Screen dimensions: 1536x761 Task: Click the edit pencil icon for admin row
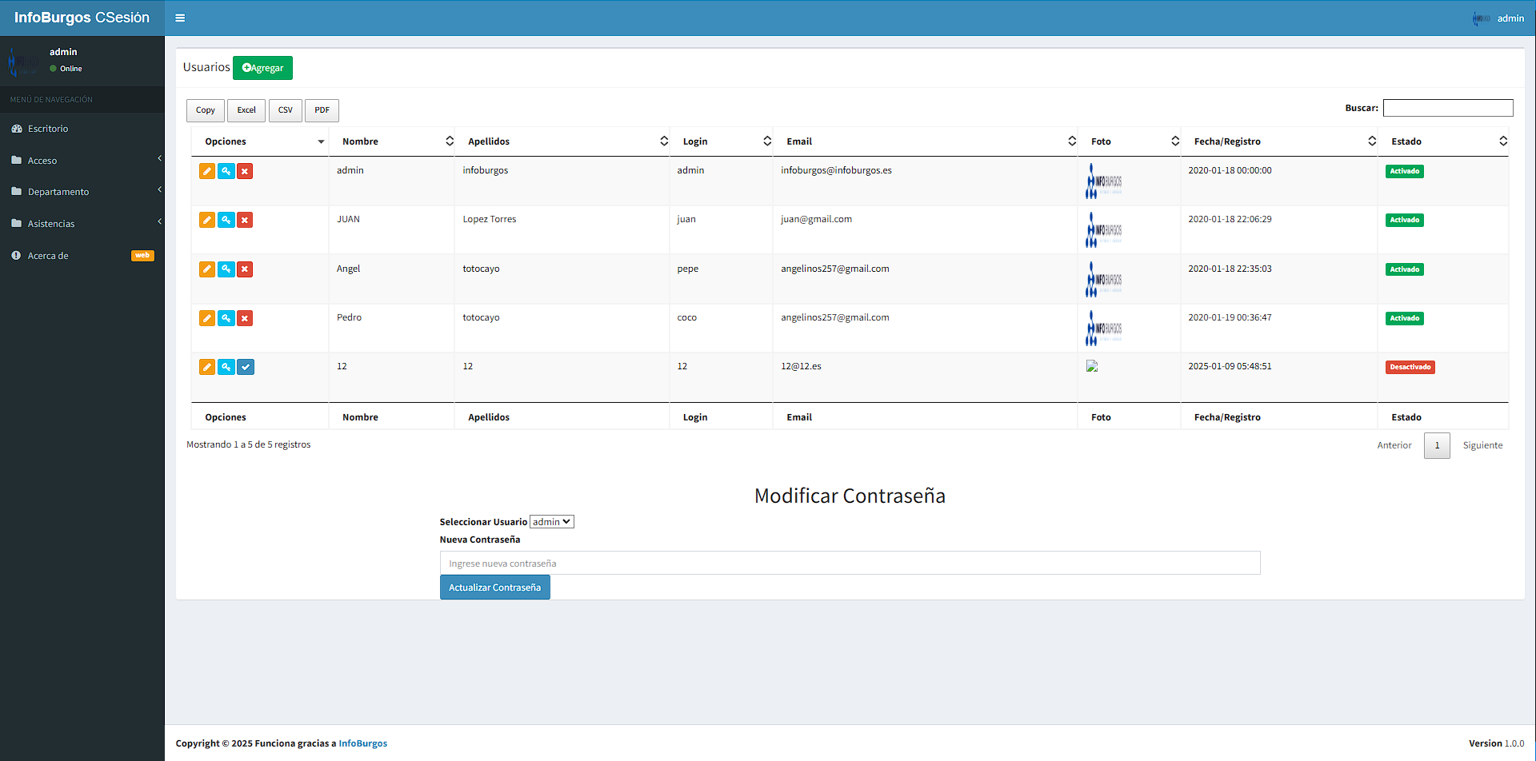tap(206, 171)
